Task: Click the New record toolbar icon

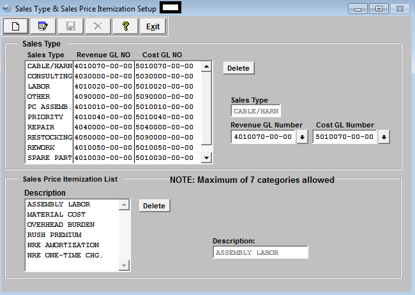Action: pos(15,26)
